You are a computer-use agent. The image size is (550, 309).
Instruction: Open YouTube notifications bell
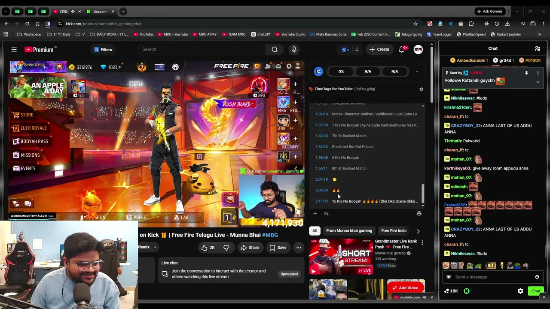[x=402, y=49]
